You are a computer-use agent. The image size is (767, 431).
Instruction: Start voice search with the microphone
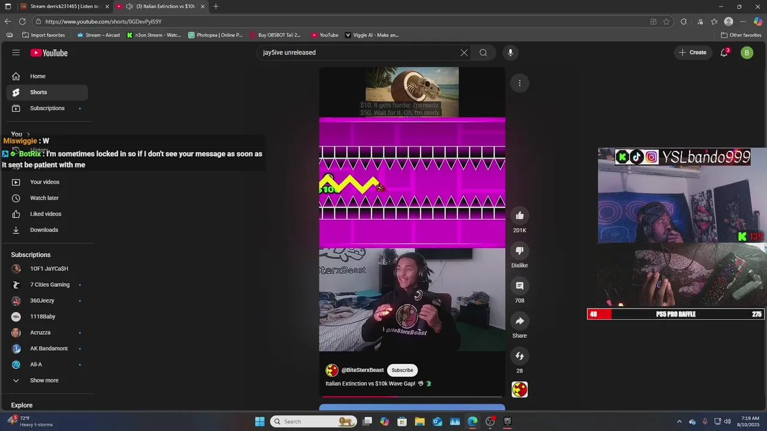pyautogui.click(x=511, y=53)
